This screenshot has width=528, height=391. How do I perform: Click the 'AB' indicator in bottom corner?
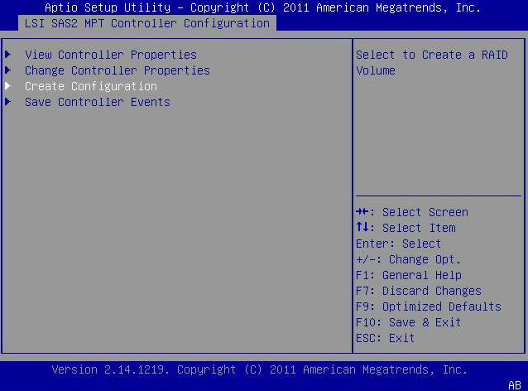click(x=515, y=385)
